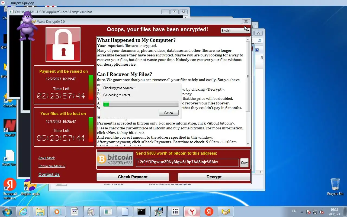This screenshot has height=217, width=347.
Task: Click the red padlock image
Action: pos(63,44)
